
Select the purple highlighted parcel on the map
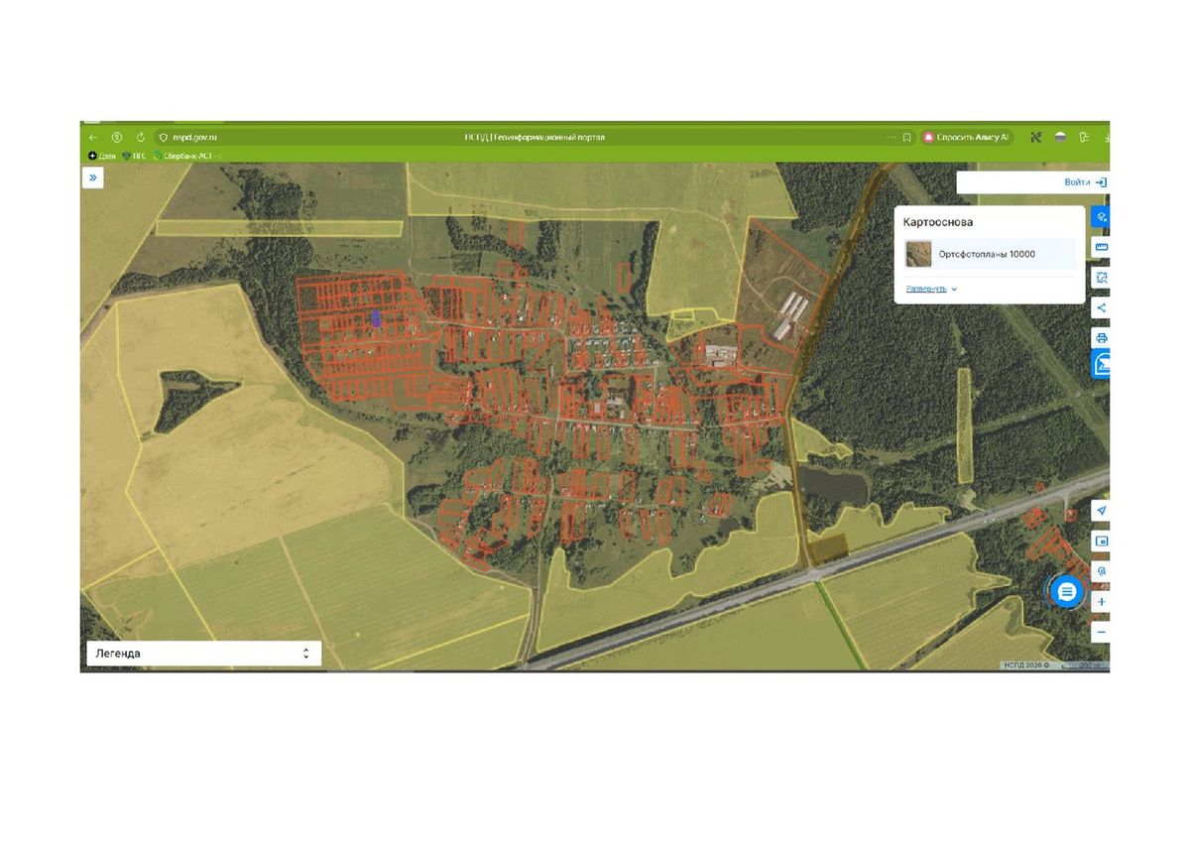pyautogui.click(x=376, y=317)
